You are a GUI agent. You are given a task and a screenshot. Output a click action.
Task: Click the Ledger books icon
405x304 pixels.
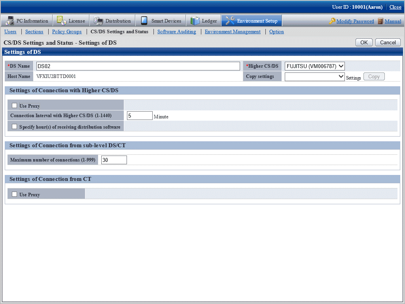tap(195, 21)
